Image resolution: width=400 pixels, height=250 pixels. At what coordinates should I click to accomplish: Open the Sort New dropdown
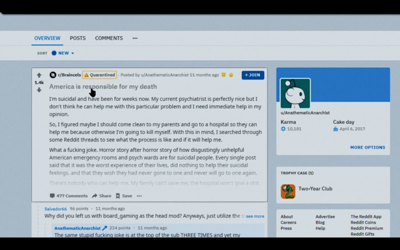(x=63, y=53)
